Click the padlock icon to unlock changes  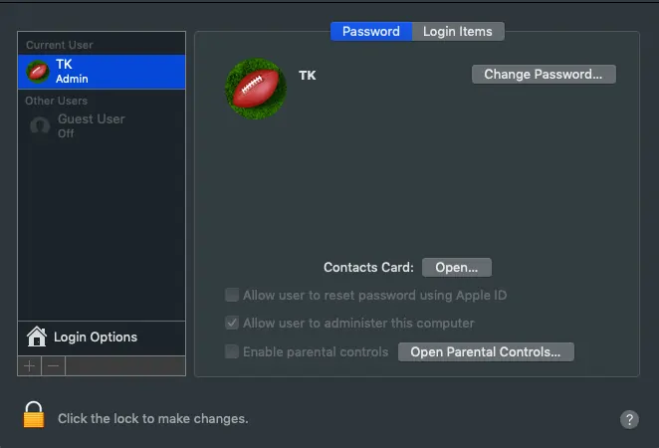coord(34,415)
